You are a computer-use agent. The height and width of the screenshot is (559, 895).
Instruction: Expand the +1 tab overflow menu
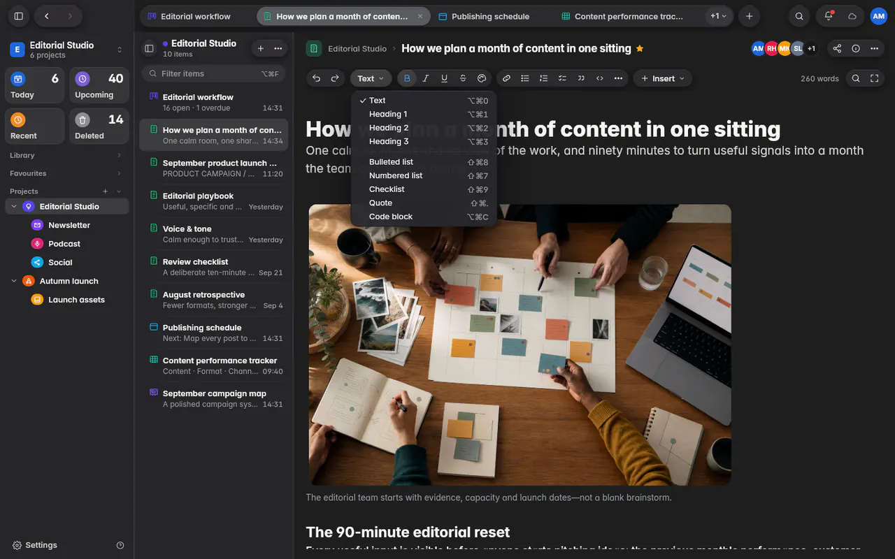(718, 16)
